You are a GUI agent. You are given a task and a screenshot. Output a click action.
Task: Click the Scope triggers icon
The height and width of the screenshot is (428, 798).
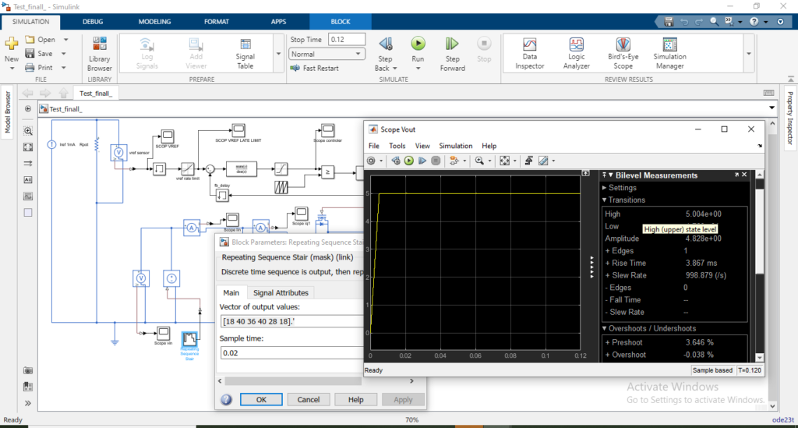pos(529,161)
